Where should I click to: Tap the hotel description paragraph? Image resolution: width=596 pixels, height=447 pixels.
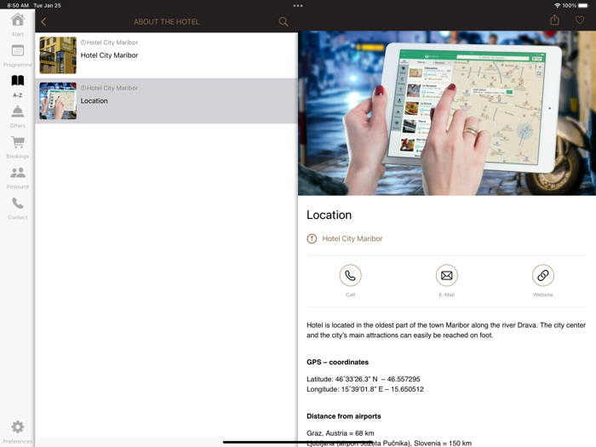point(446,330)
